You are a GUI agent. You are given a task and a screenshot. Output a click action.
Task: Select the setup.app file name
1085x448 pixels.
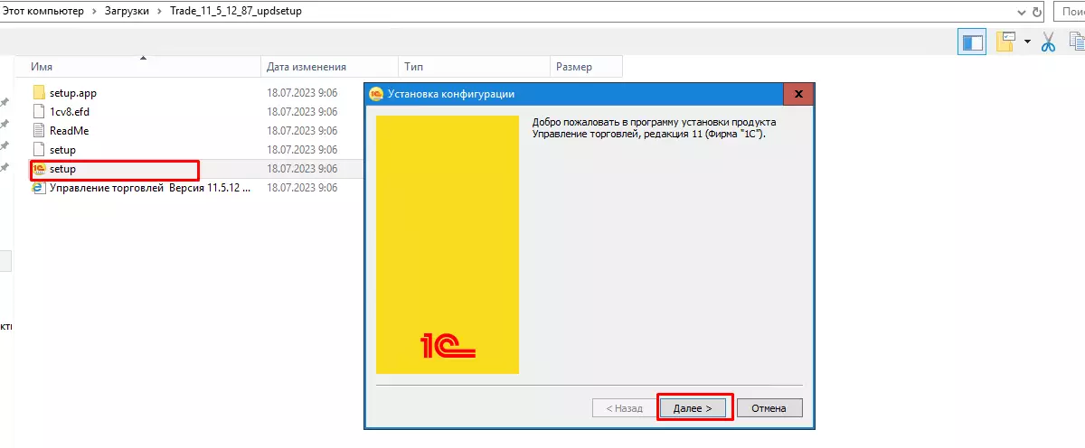click(73, 93)
